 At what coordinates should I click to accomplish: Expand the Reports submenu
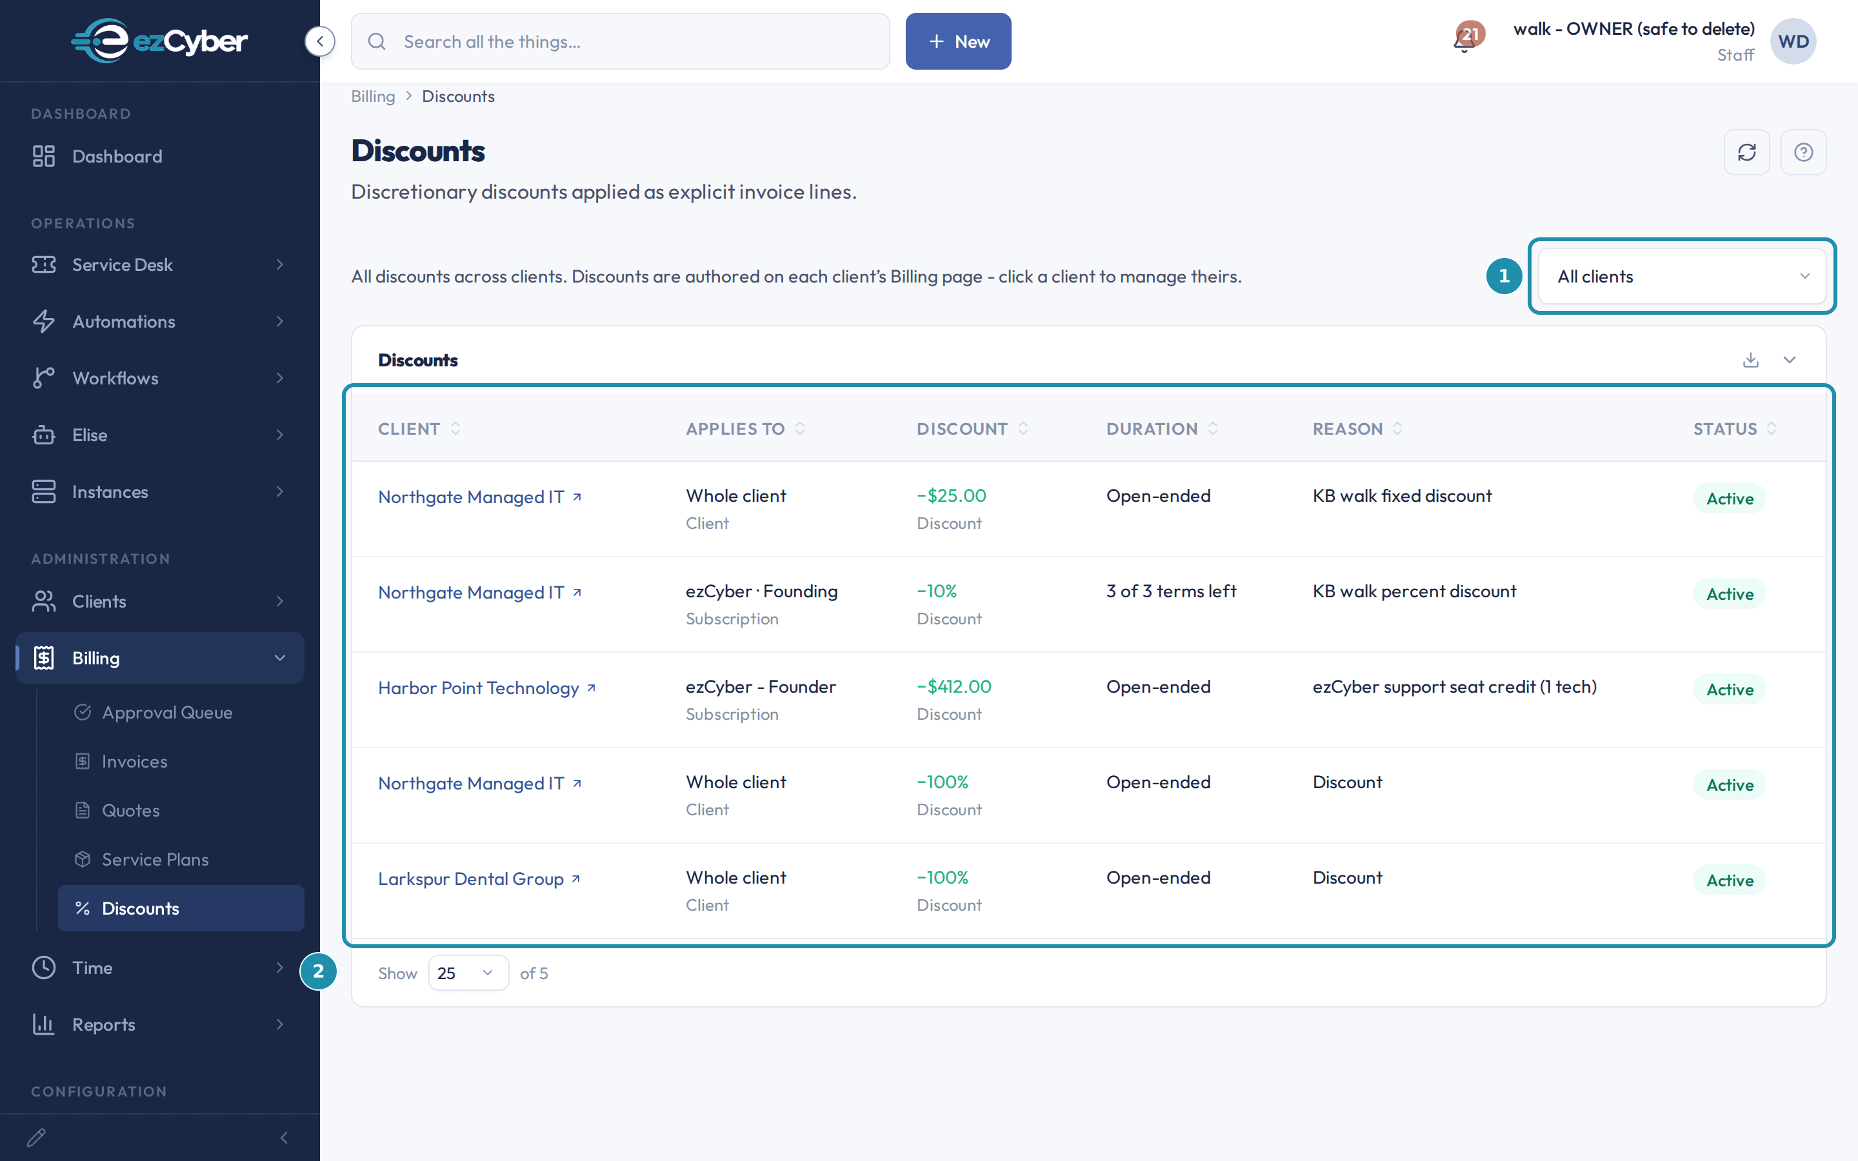point(279,1024)
